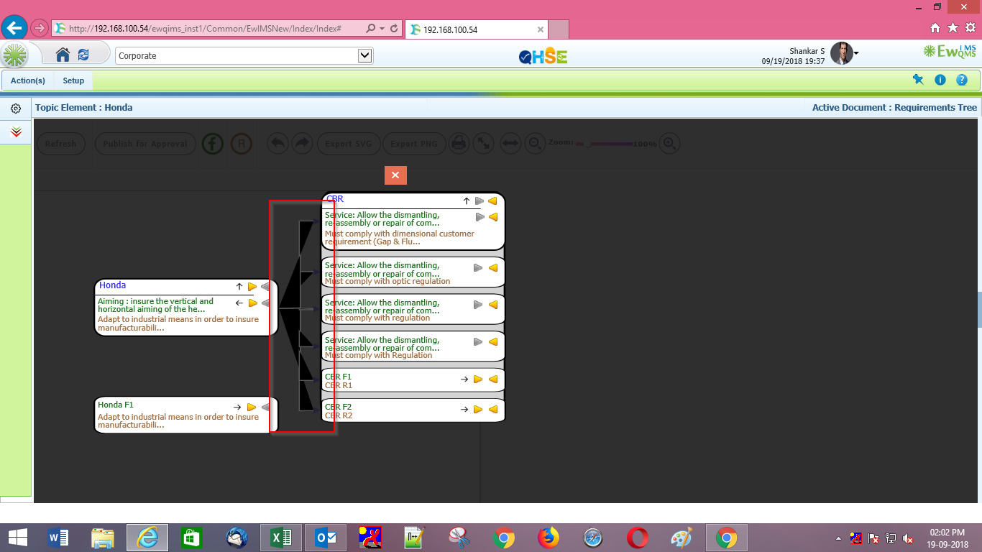
Task: Open the Setup menu
Action: pos(73,80)
